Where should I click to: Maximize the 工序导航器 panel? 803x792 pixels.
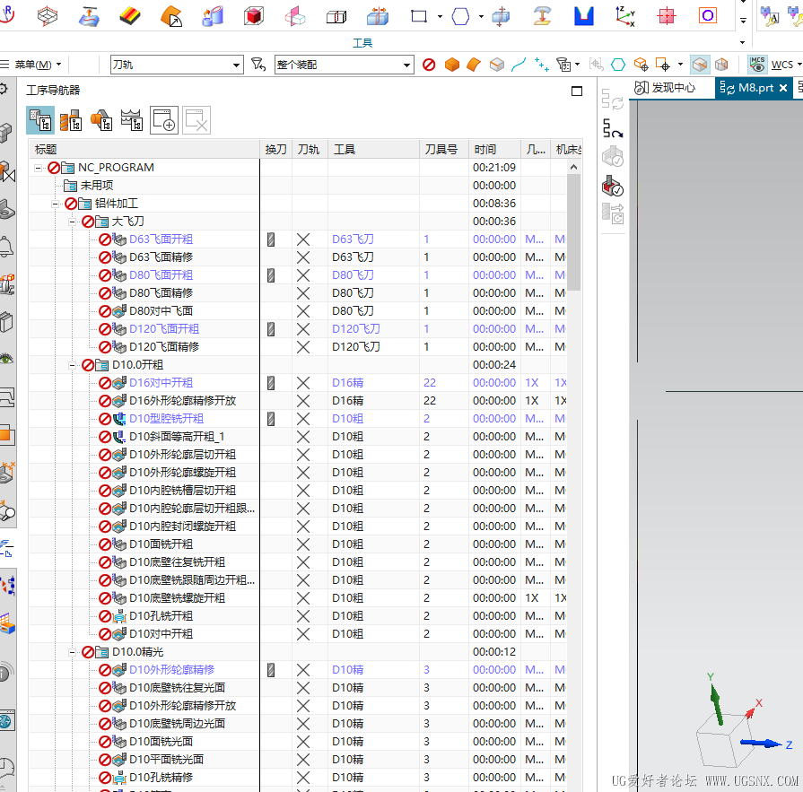click(x=577, y=91)
